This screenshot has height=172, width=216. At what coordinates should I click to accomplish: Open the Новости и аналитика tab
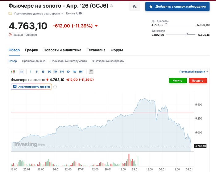(x=62, y=50)
